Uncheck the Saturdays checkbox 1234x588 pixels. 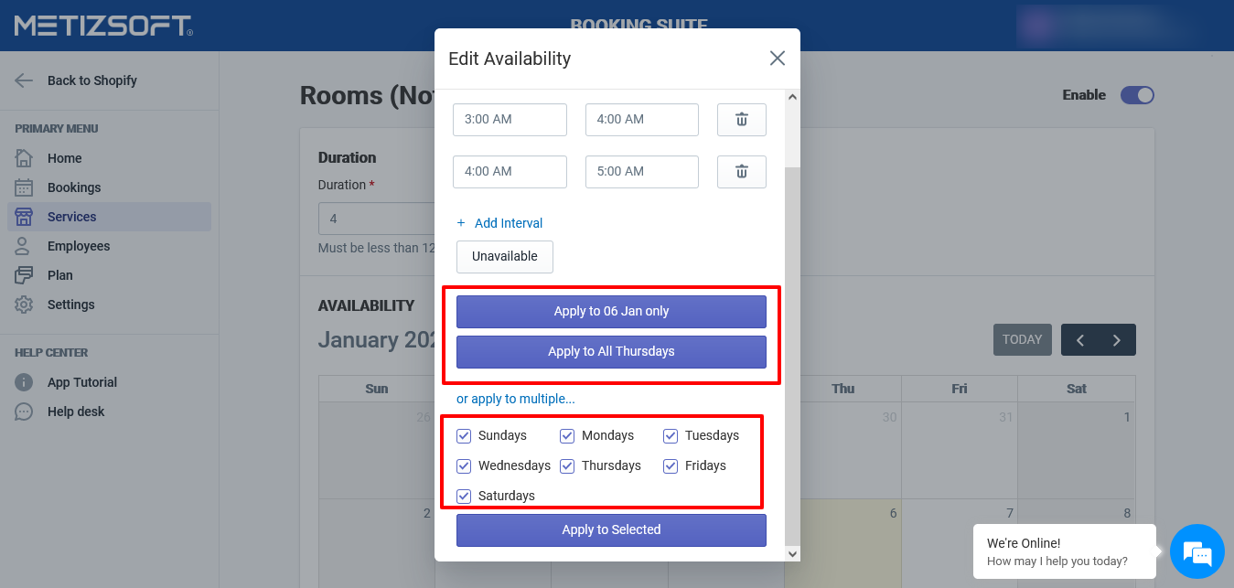[x=464, y=497]
